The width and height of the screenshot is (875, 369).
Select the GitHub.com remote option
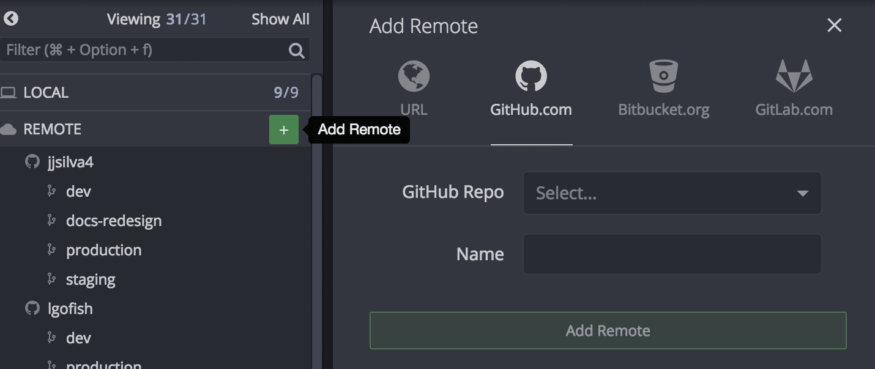(x=530, y=86)
